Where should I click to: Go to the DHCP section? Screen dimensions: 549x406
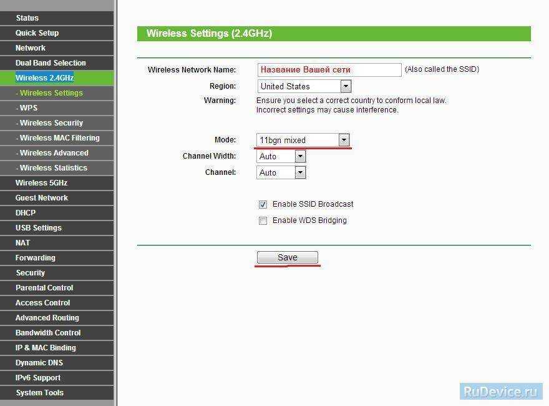(x=26, y=213)
